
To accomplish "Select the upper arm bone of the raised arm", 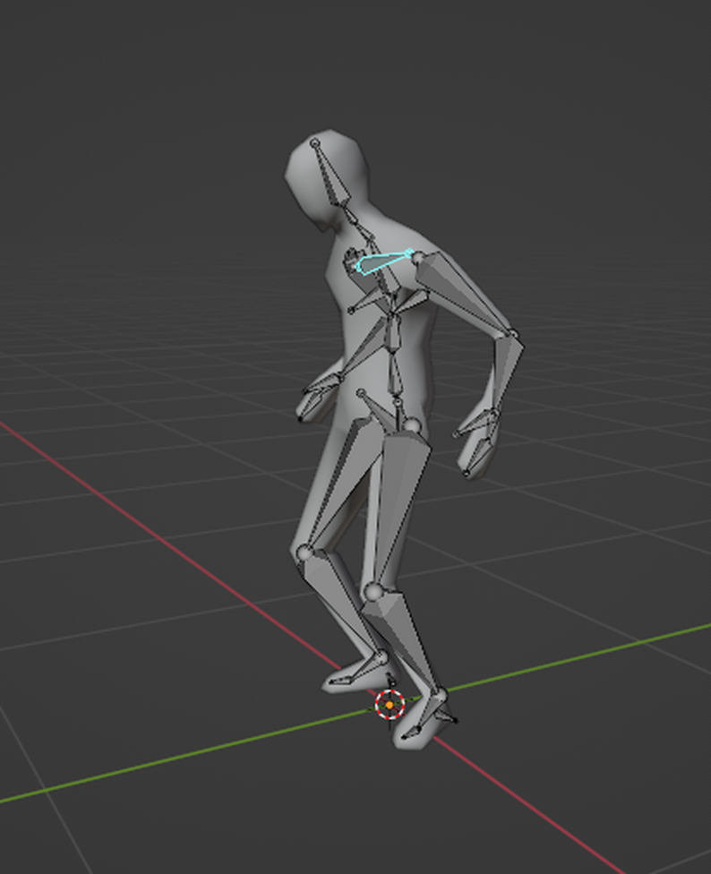I will 464,291.
